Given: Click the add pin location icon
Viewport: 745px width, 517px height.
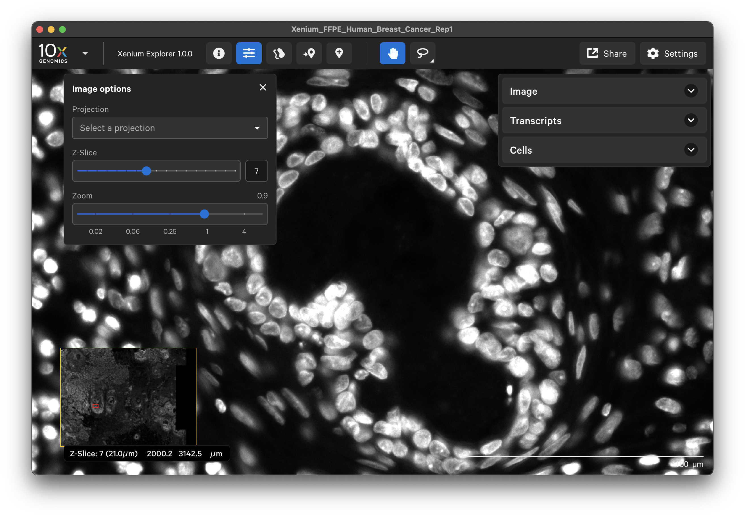Looking at the screenshot, I should click(339, 54).
